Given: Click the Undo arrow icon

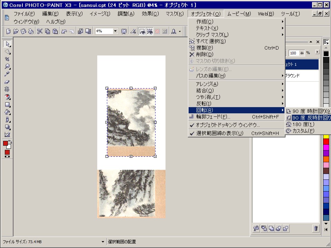Looking at the screenshot, I should pyautogui.click(x=64, y=31).
